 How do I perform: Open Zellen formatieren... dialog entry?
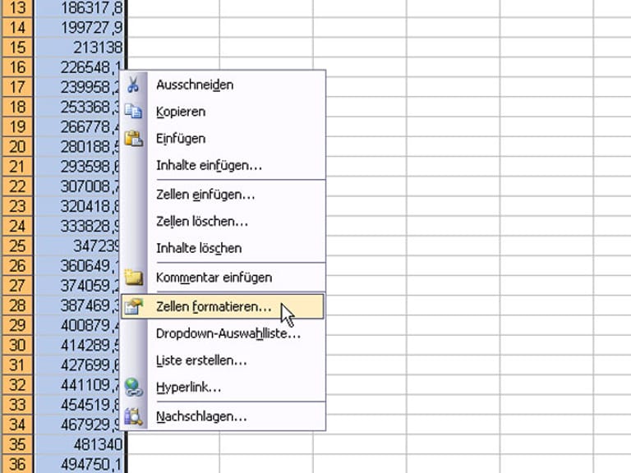(x=213, y=307)
